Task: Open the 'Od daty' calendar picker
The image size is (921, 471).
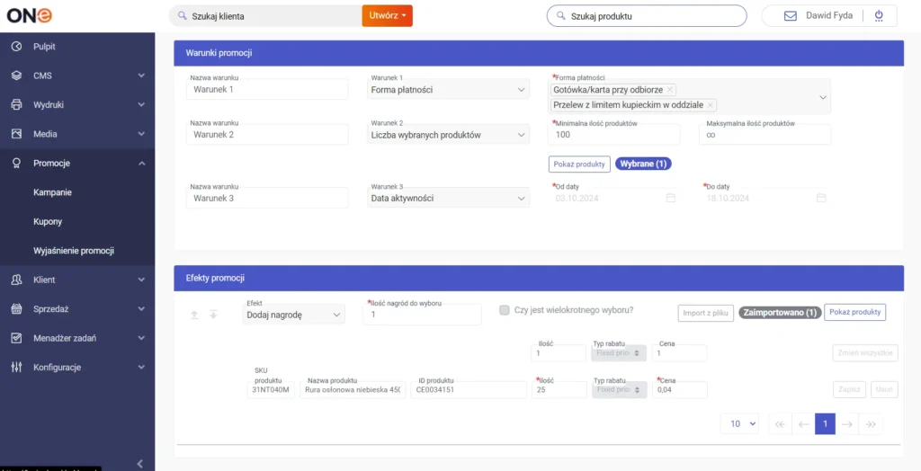Action: tap(670, 198)
